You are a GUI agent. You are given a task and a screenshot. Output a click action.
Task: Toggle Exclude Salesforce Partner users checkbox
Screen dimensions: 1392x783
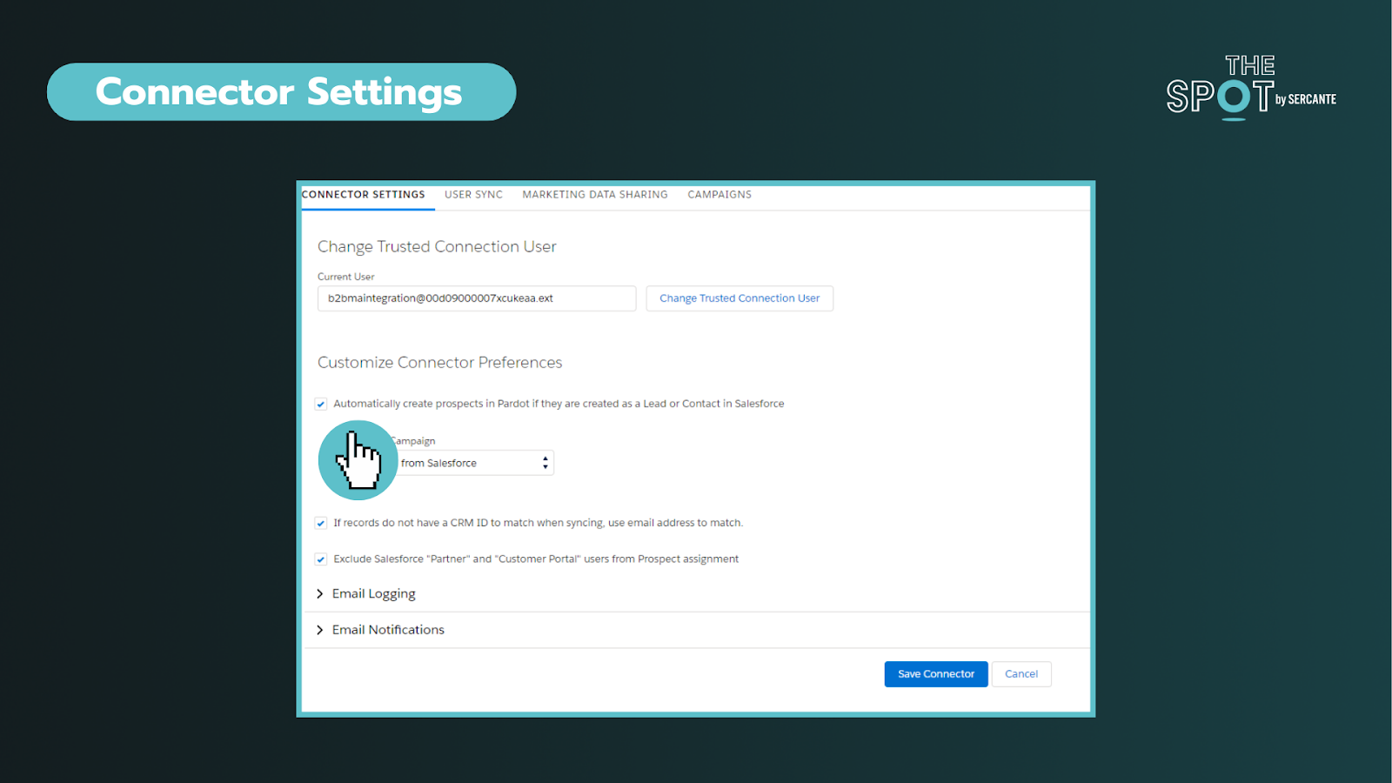pos(321,559)
